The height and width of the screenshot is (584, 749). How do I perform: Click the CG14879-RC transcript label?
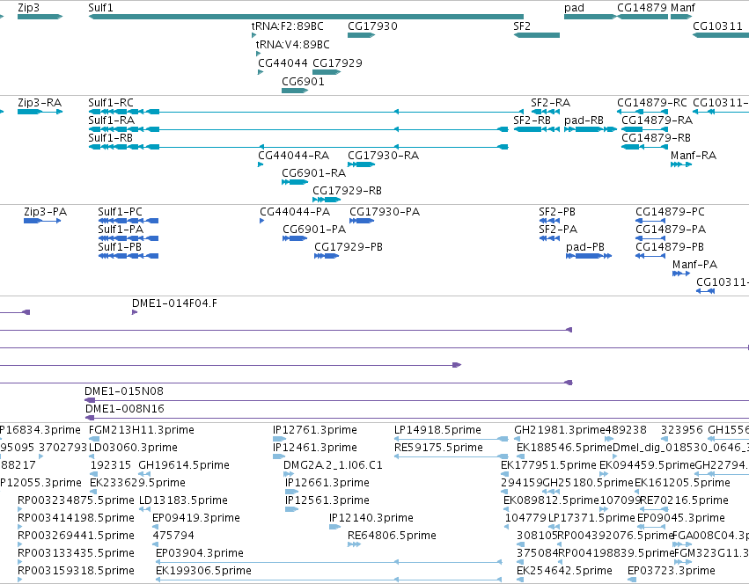coord(652,103)
